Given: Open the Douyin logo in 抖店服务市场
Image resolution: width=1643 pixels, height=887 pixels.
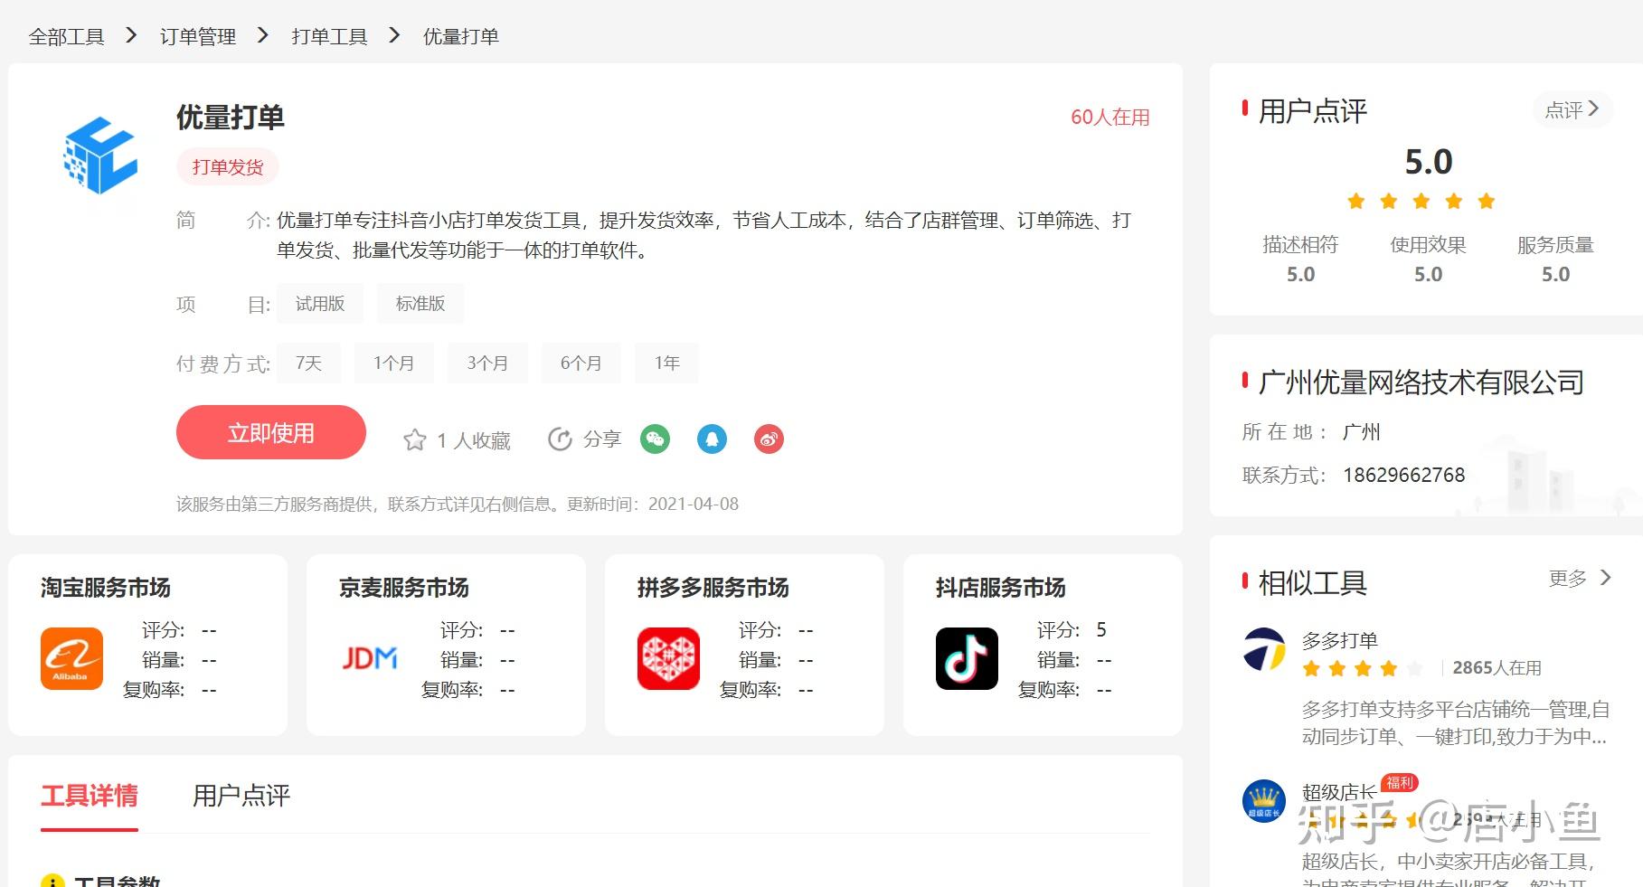Looking at the screenshot, I should click(x=967, y=659).
